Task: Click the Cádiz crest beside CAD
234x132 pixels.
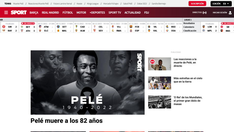Action: tap(76, 27)
